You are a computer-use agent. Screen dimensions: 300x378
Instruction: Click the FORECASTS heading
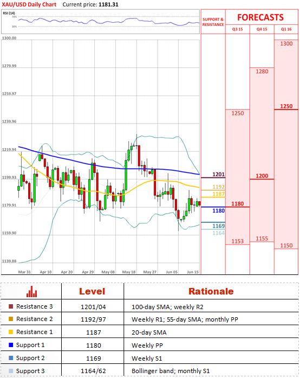click(260, 17)
